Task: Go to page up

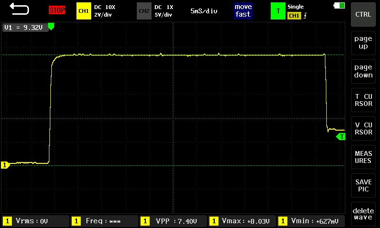Action: pyautogui.click(x=363, y=43)
